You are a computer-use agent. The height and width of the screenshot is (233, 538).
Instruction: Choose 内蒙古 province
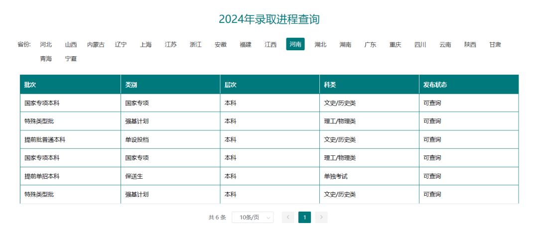point(96,44)
